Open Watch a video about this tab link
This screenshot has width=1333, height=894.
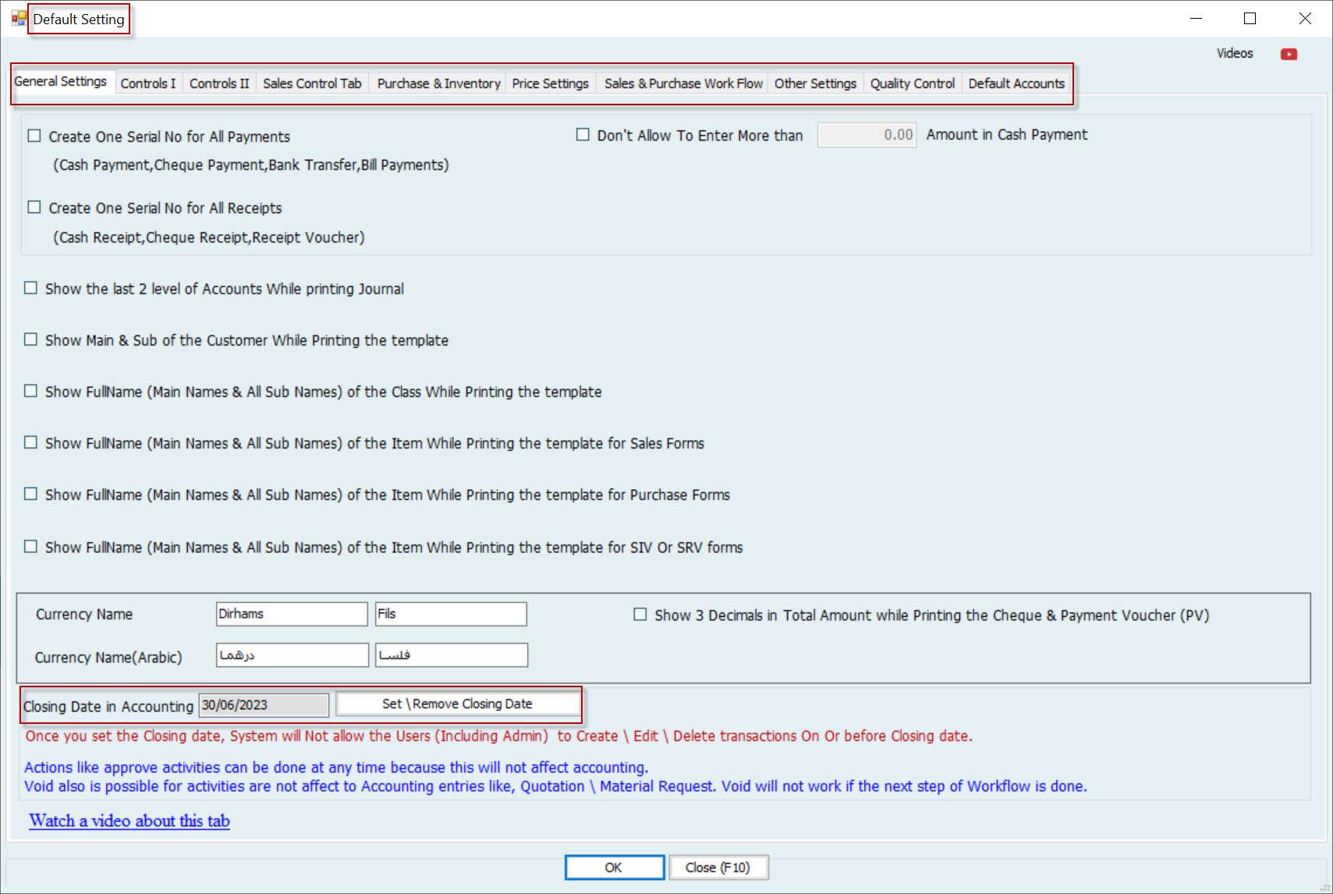click(129, 821)
